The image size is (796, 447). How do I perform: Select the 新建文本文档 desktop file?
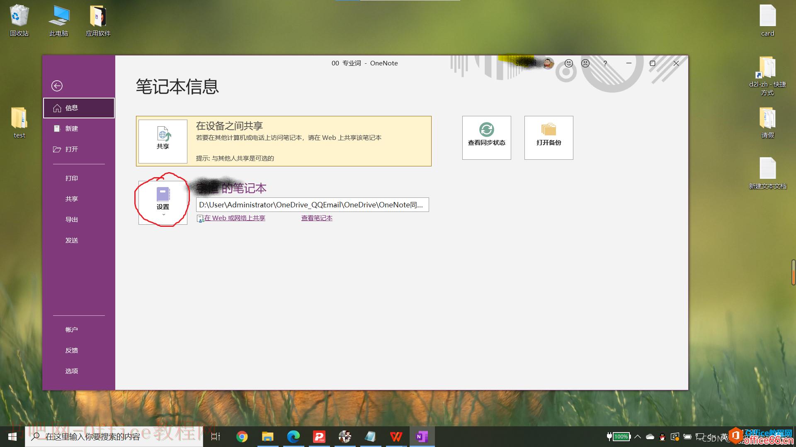(x=767, y=173)
